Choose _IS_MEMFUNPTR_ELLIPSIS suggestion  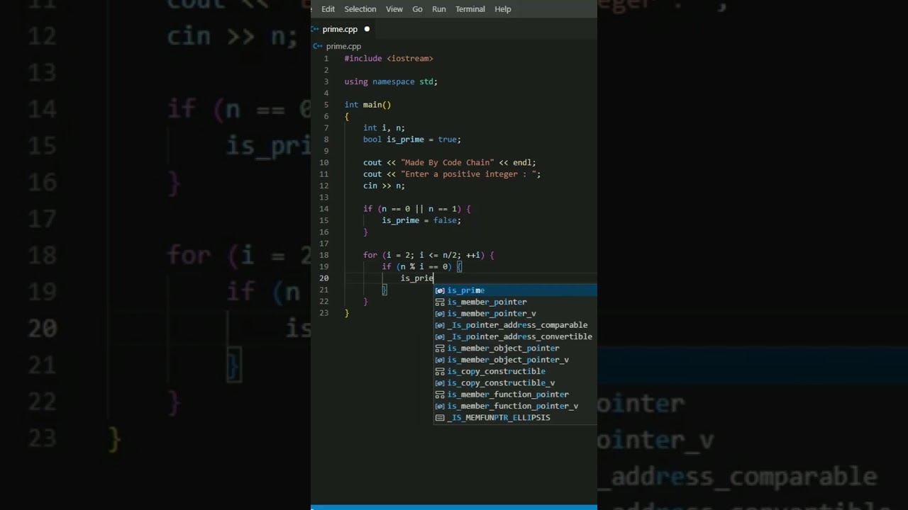[x=515, y=417]
